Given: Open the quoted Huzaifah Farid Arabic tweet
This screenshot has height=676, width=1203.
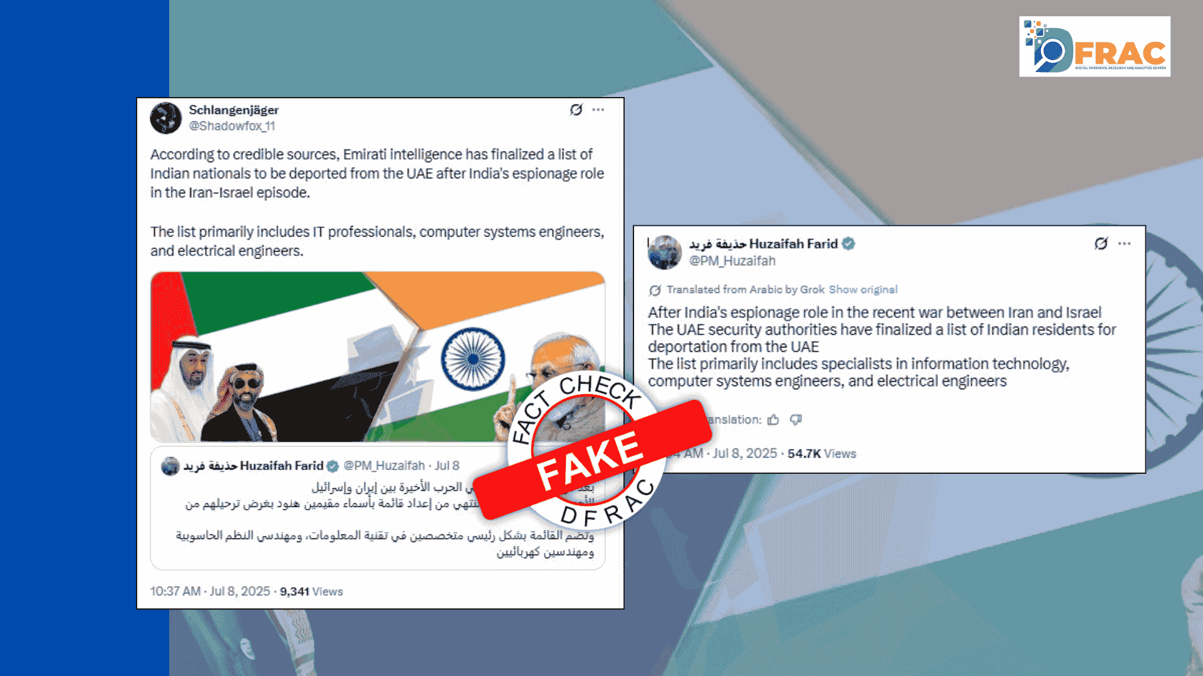Looking at the screenshot, I should pyautogui.click(x=378, y=508).
